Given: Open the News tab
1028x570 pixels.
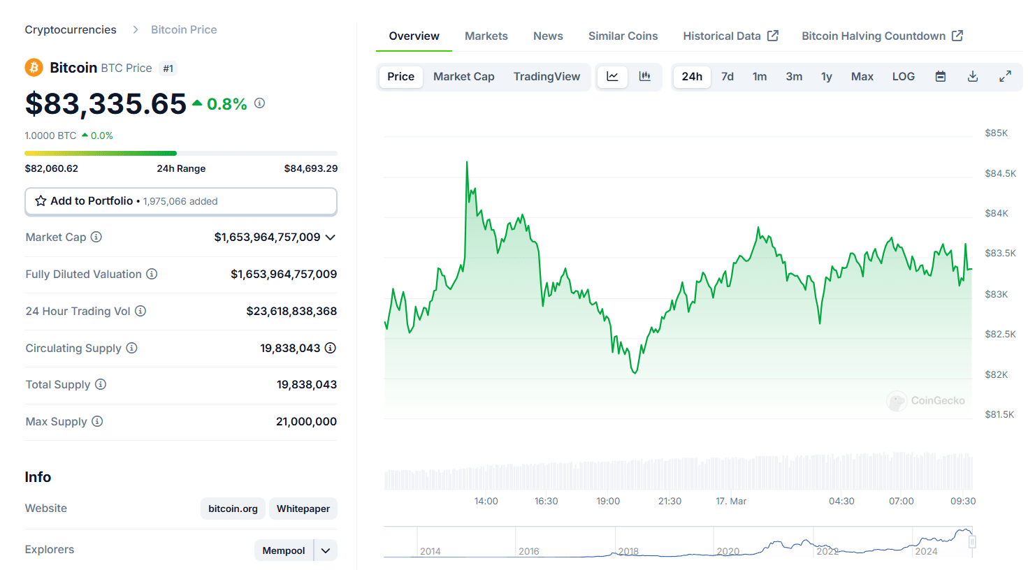Looking at the screenshot, I should [x=548, y=36].
